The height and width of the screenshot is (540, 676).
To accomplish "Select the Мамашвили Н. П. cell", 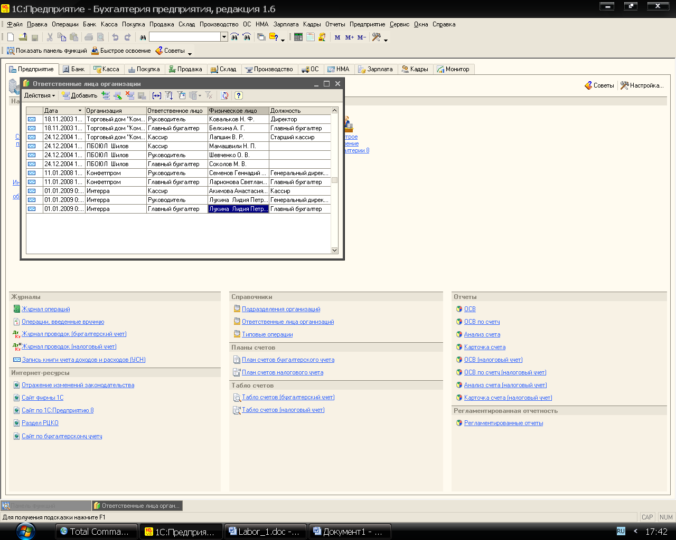I will (238, 146).
